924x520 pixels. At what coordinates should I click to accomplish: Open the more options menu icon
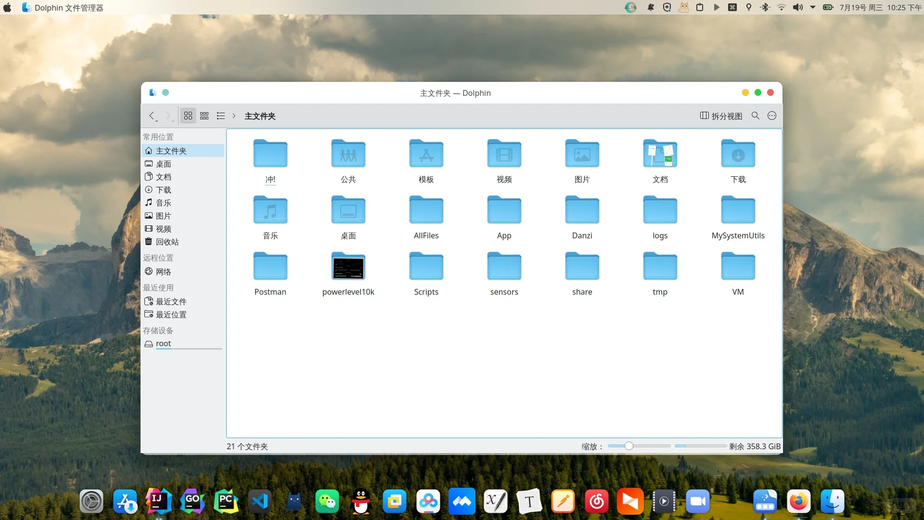click(771, 116)
